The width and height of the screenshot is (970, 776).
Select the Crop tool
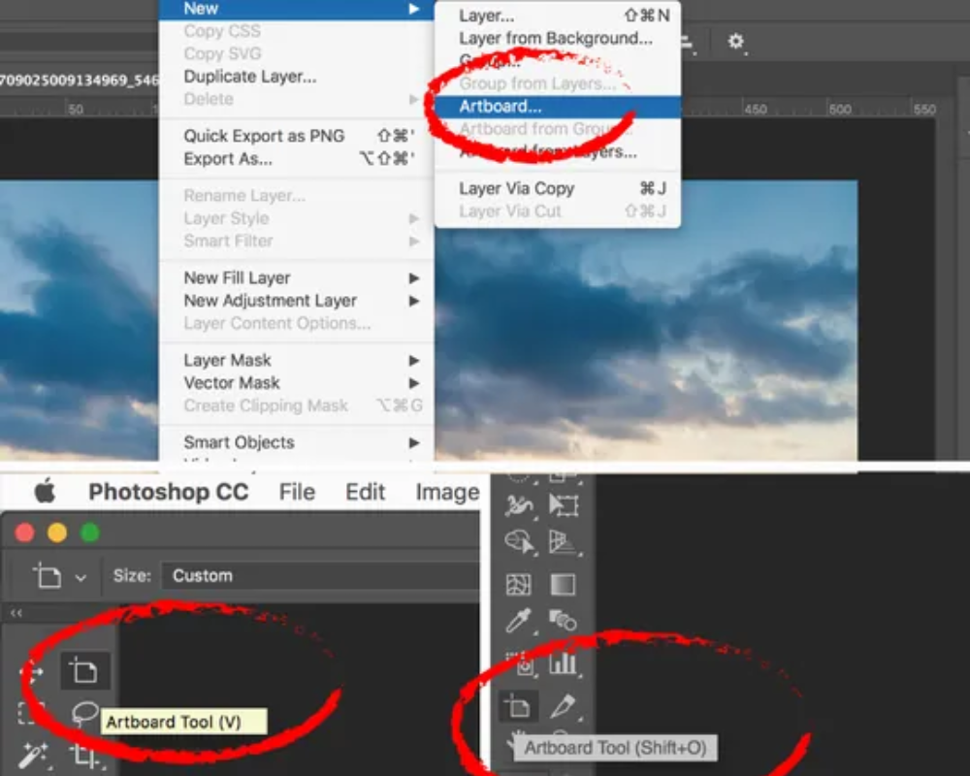point(84,756)
